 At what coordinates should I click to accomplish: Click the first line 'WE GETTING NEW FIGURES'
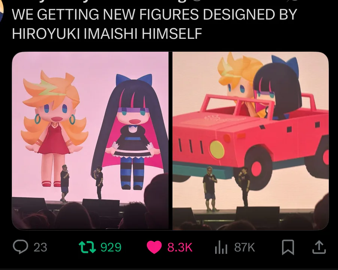click(x=105, y=14)
